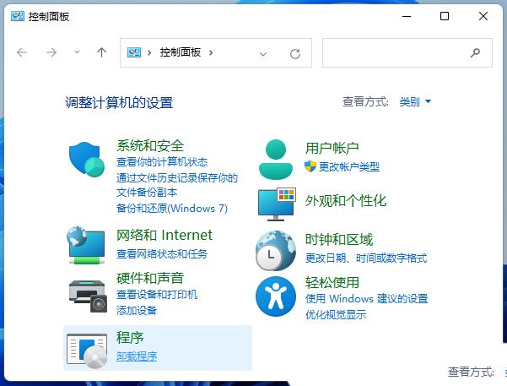The height and width of the screenshot is (386, 507).
Task: Click the forward arrow navigation button
Action: point(51,52)
